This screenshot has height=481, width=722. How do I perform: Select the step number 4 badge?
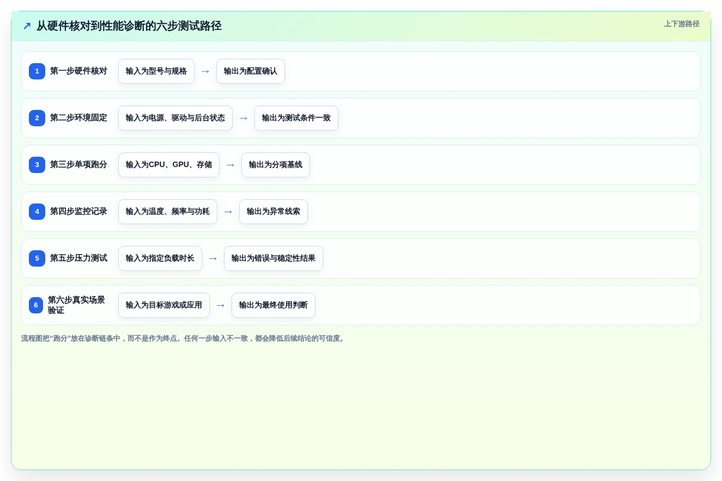click(x=37, y=212)
